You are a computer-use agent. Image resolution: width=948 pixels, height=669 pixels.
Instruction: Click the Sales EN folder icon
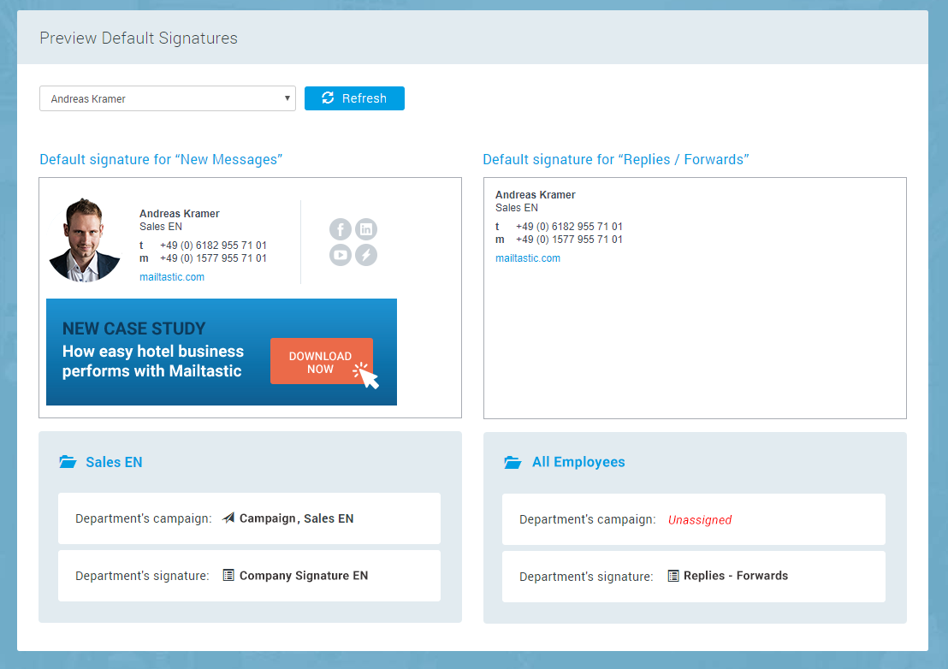click(x=68, y=462)
